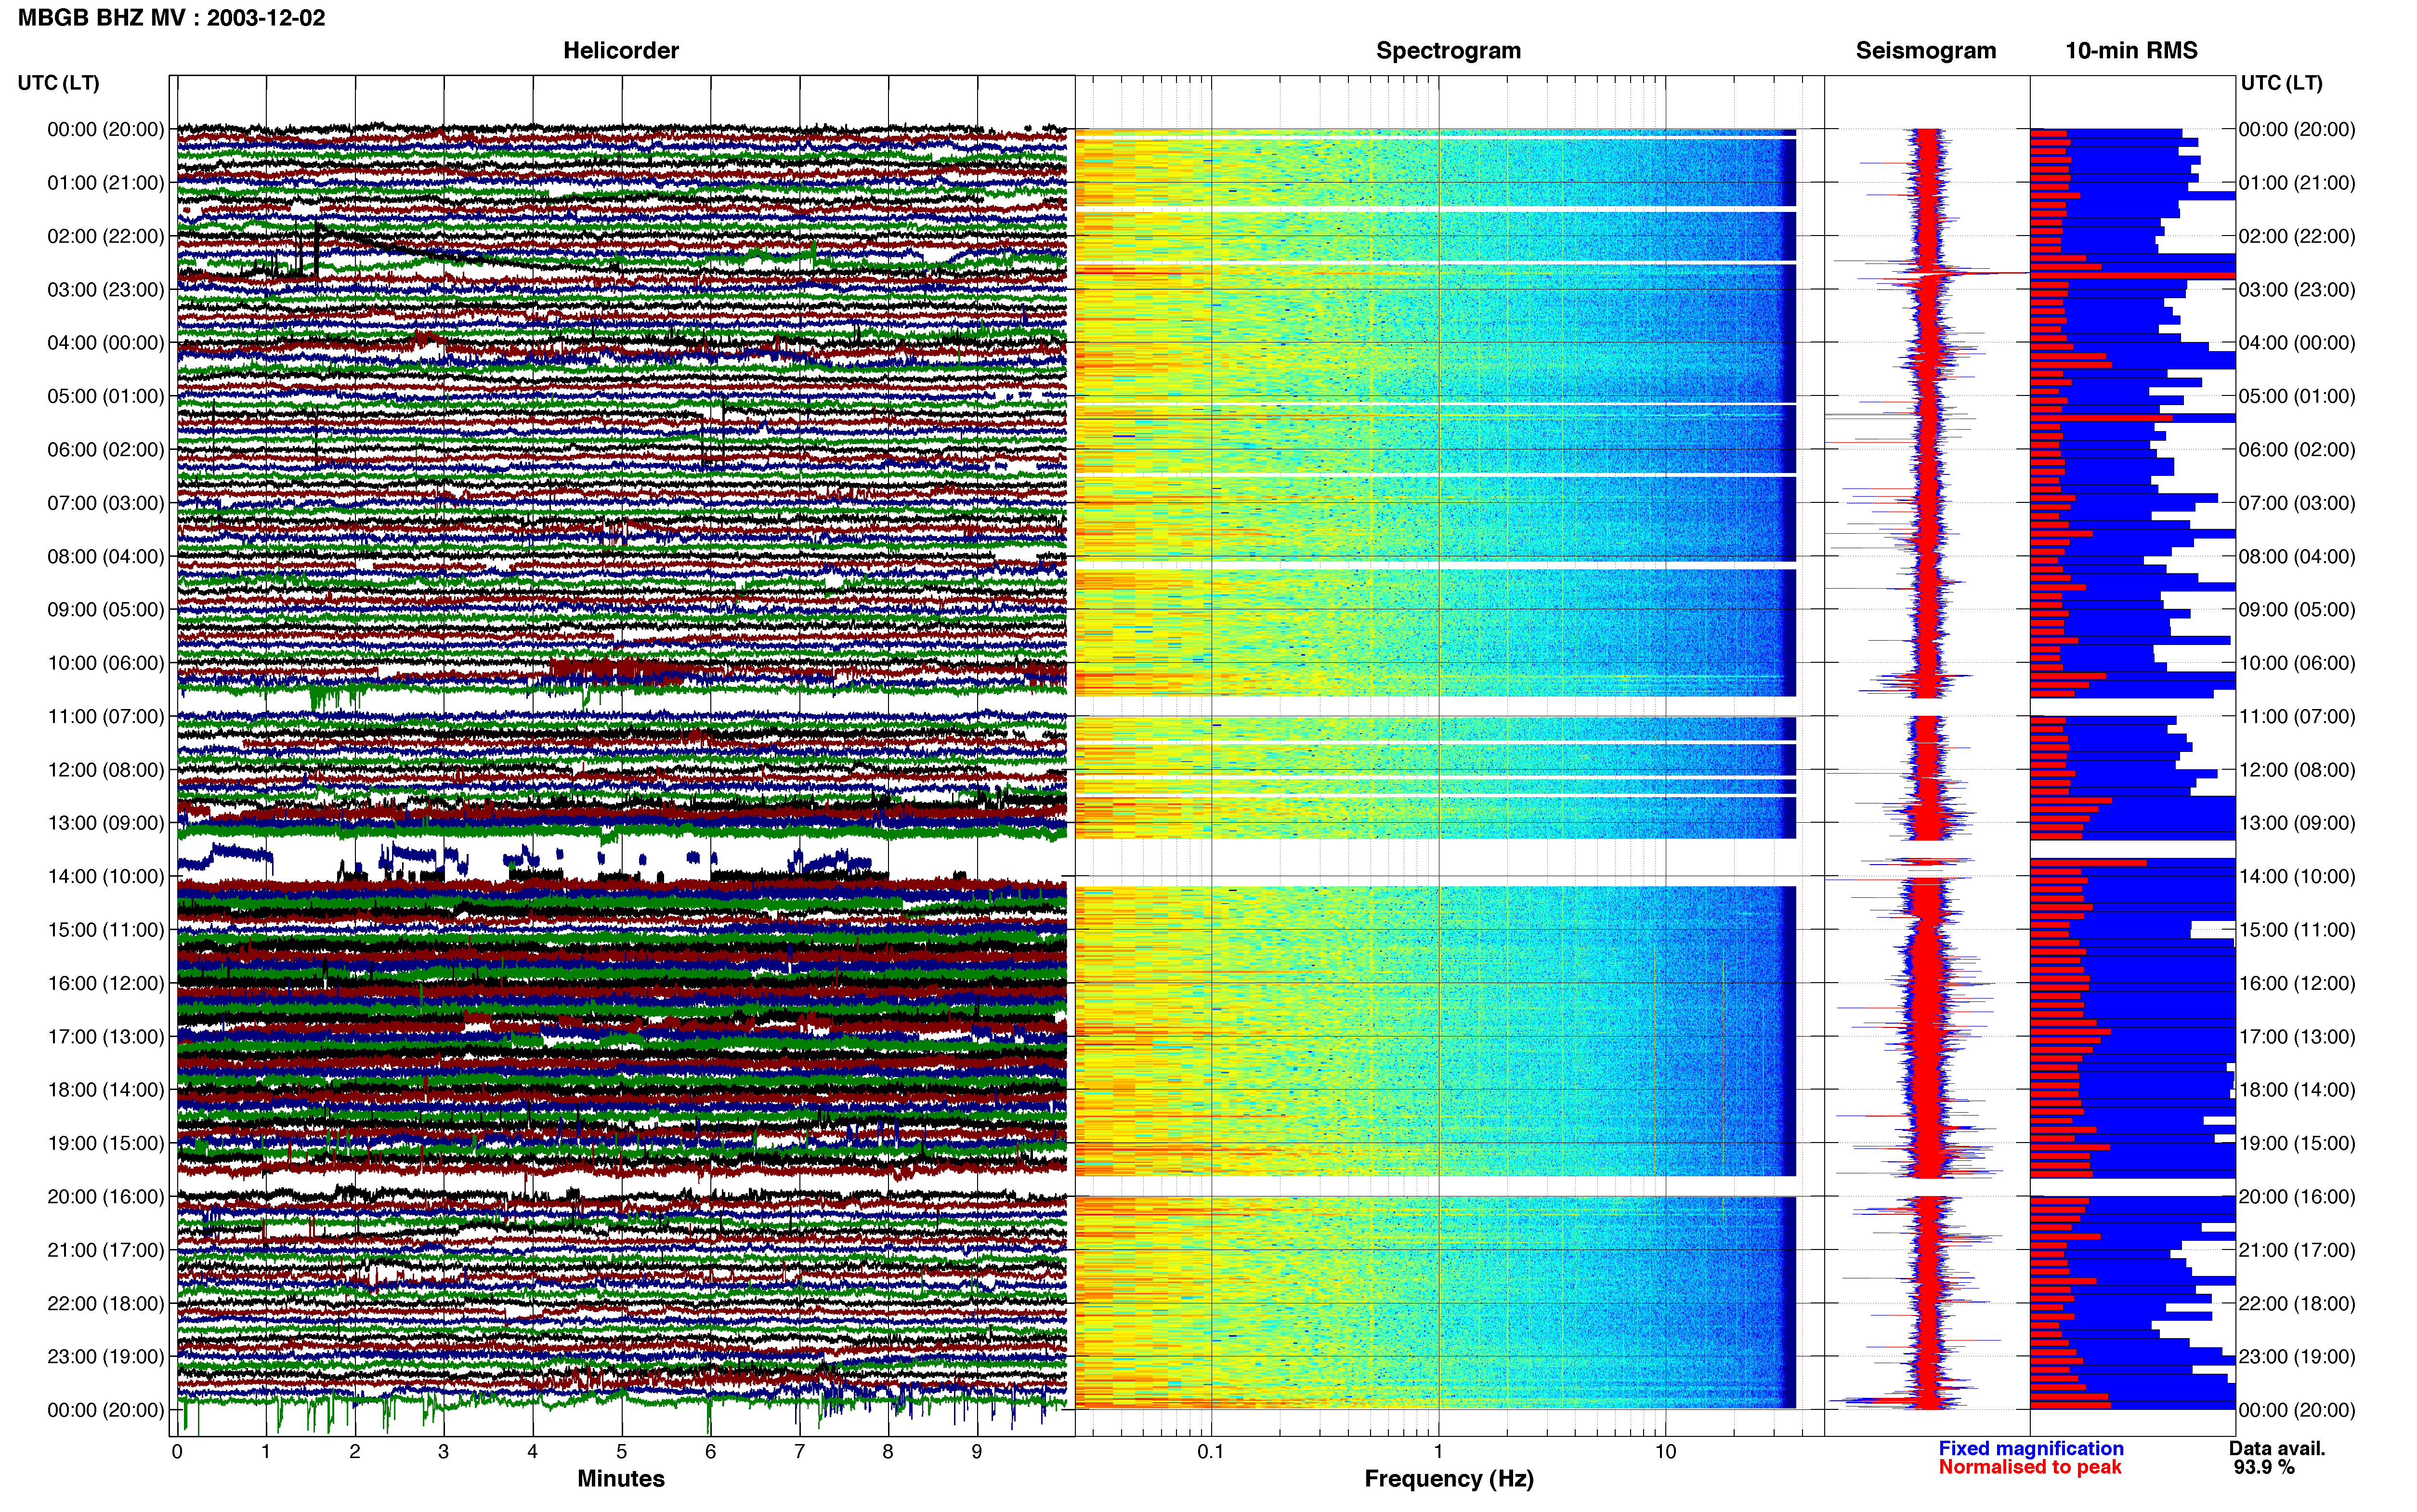Click right-side time label '12:00 (08:00)'
This screenshot has height=1512, width=2417.
[x=2297, y=770]
